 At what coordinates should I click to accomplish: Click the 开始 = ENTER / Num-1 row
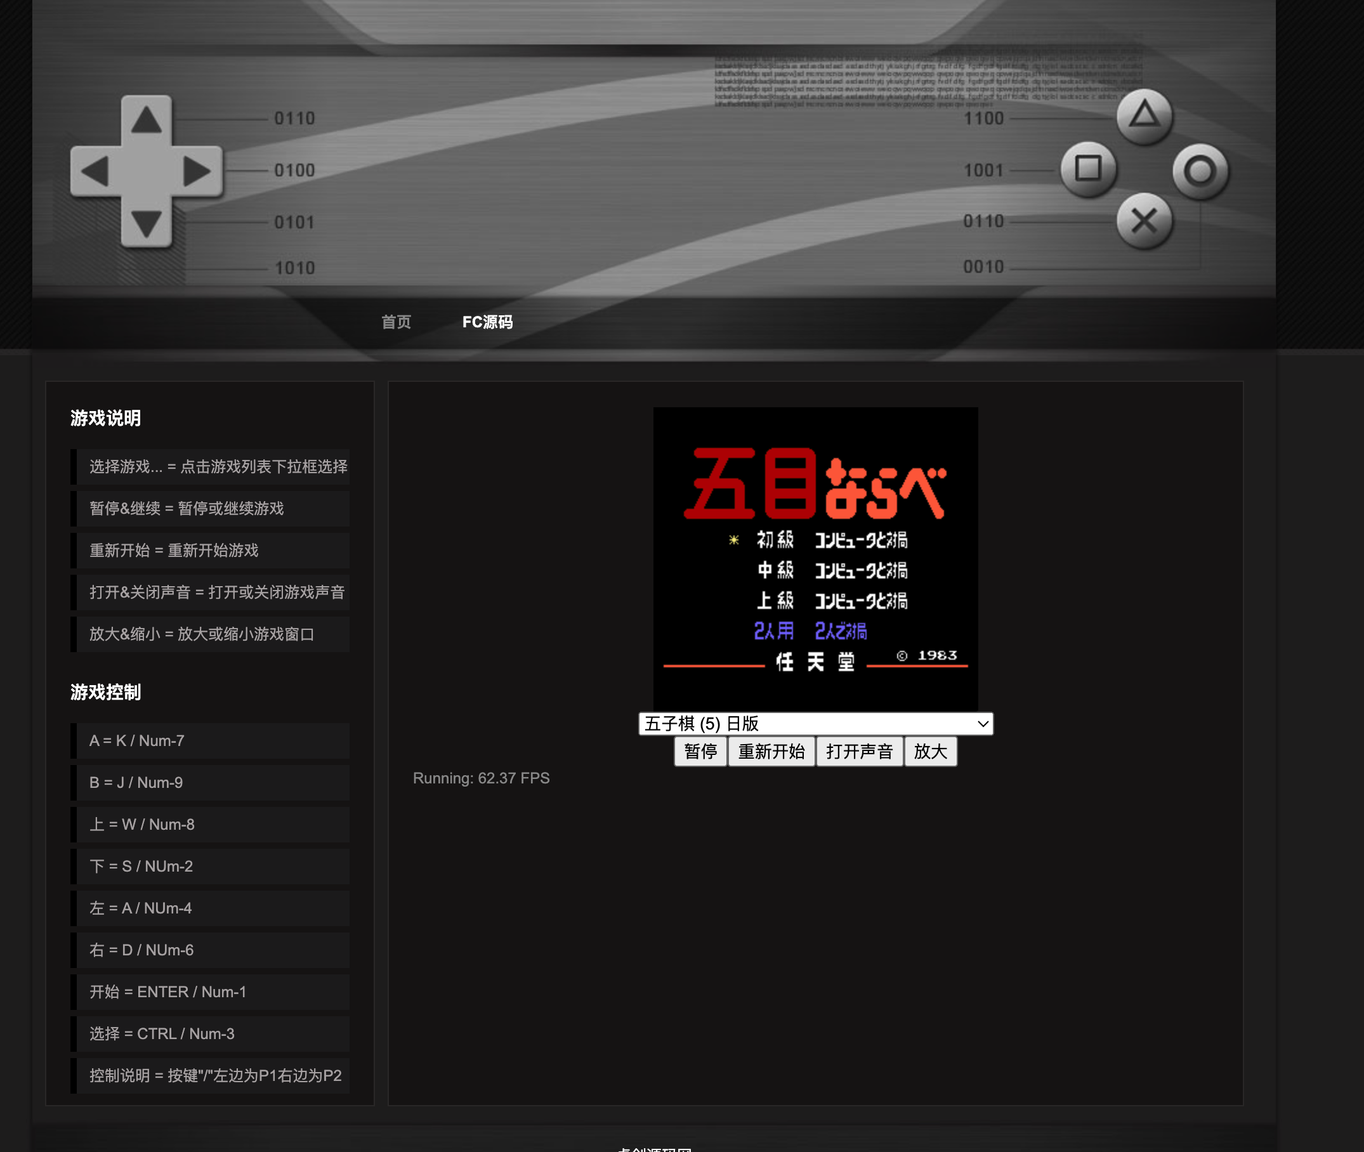point(210,992)
